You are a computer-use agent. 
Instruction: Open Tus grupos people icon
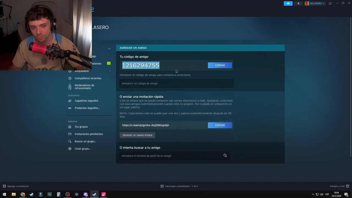[x=70, y=127]
